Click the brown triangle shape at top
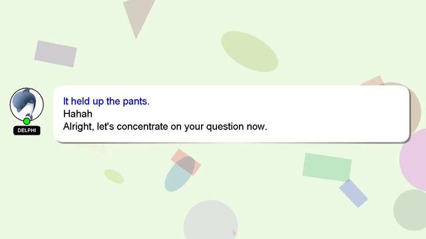This screenshot has width=426, height=239. (138, 17)
